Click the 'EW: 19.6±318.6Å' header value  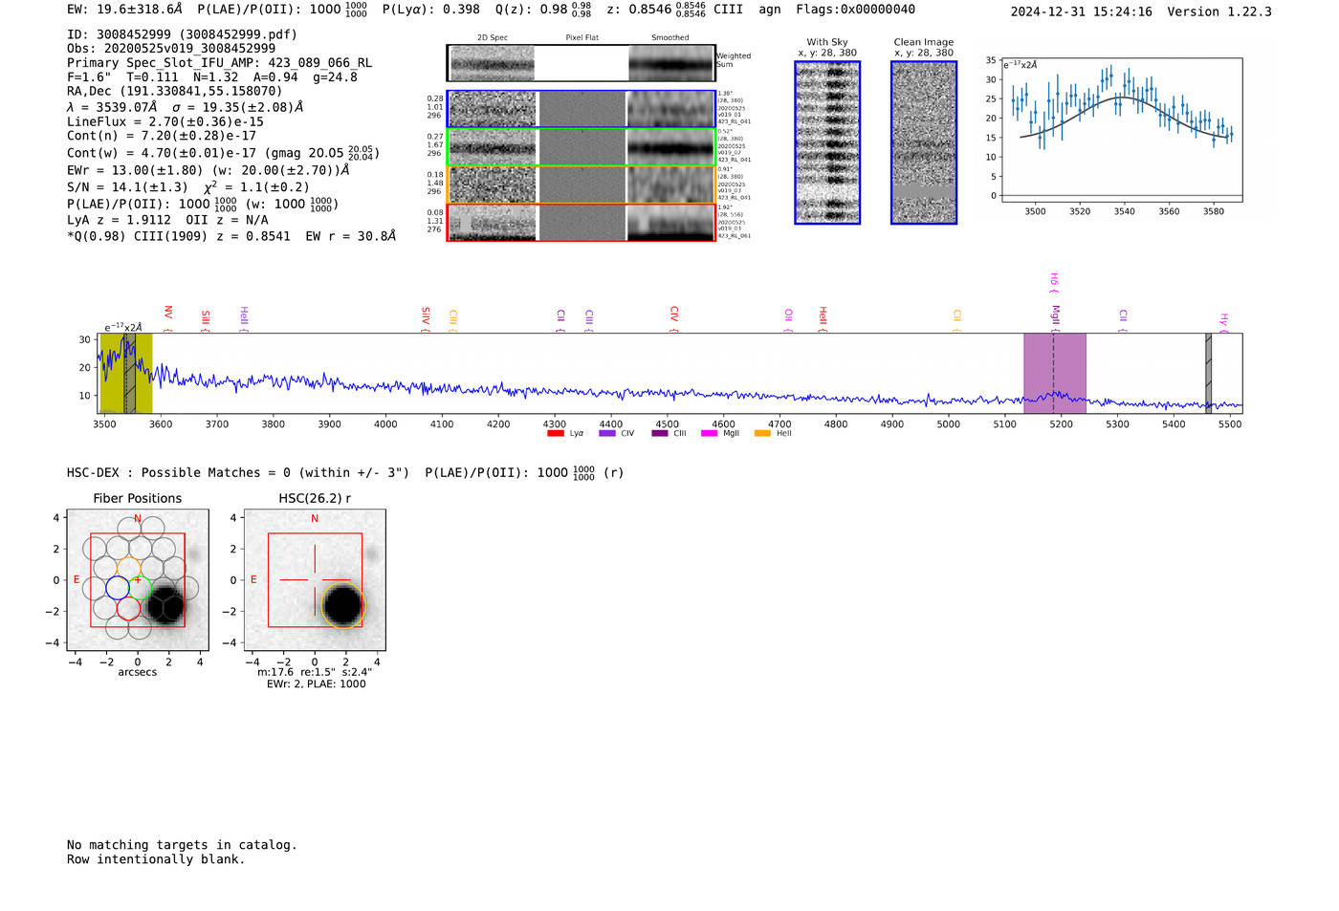click(x=124, y=10)
